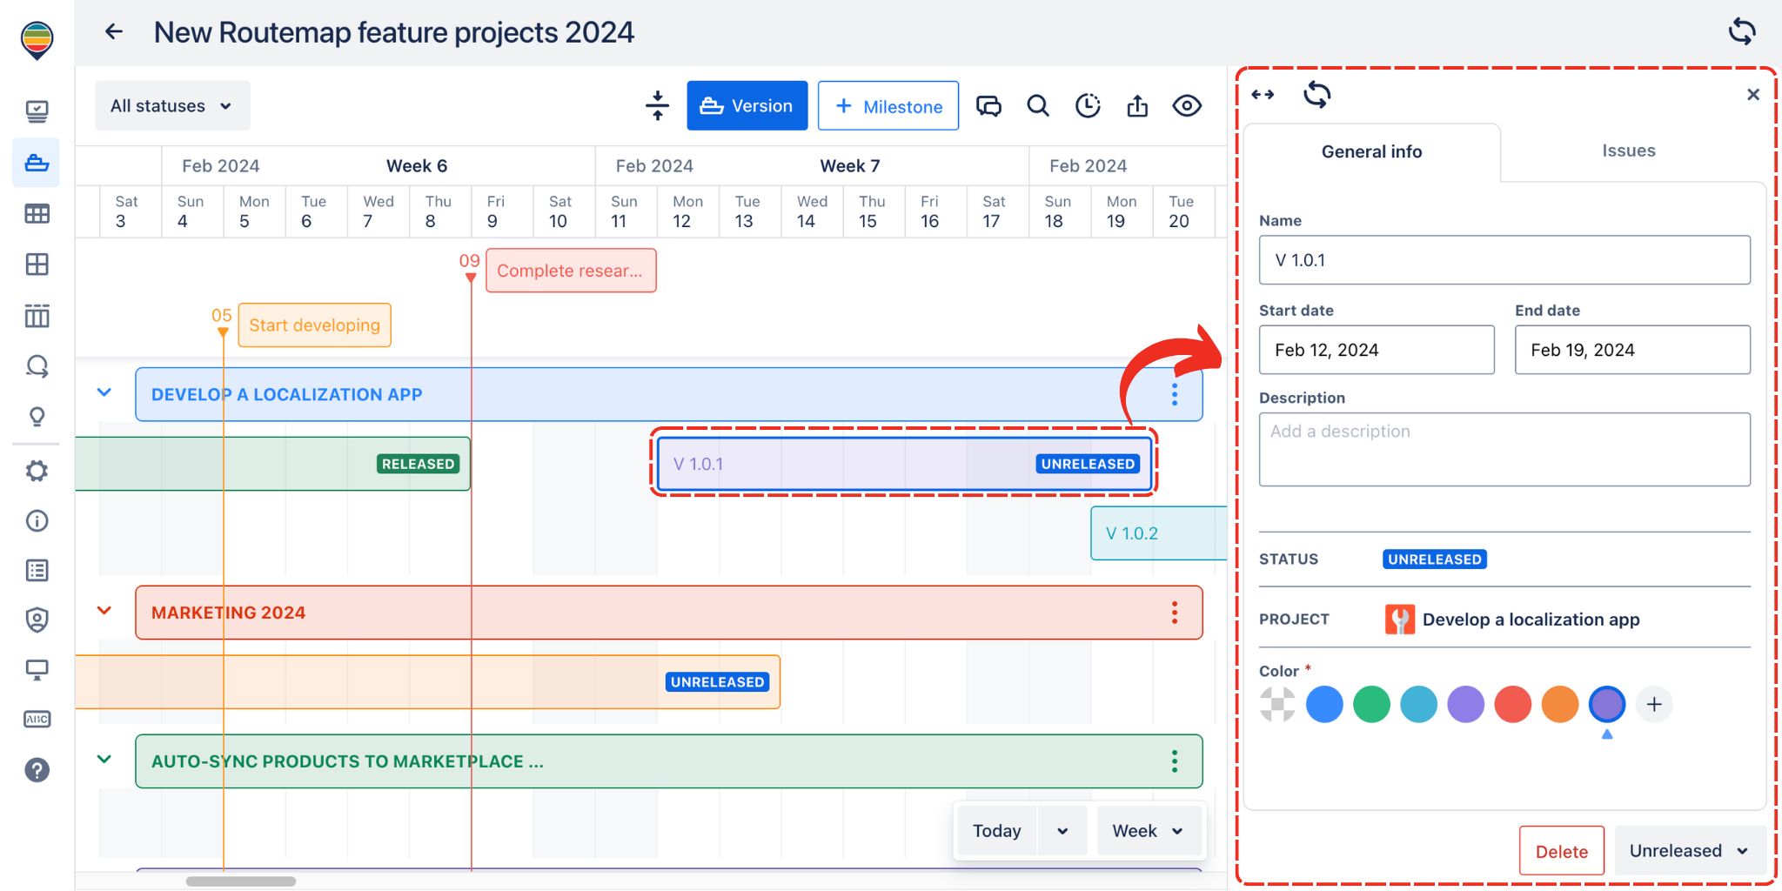Open view settings via the eye icon
Screen dimensions: 1782x891
coord(1187,105)
